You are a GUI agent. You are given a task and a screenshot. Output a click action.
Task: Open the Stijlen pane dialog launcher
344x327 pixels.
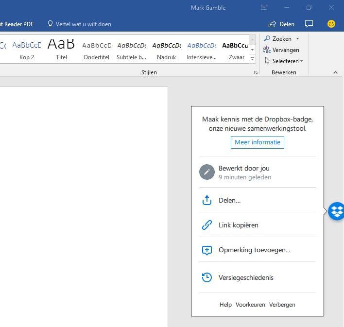click(256, 73)
